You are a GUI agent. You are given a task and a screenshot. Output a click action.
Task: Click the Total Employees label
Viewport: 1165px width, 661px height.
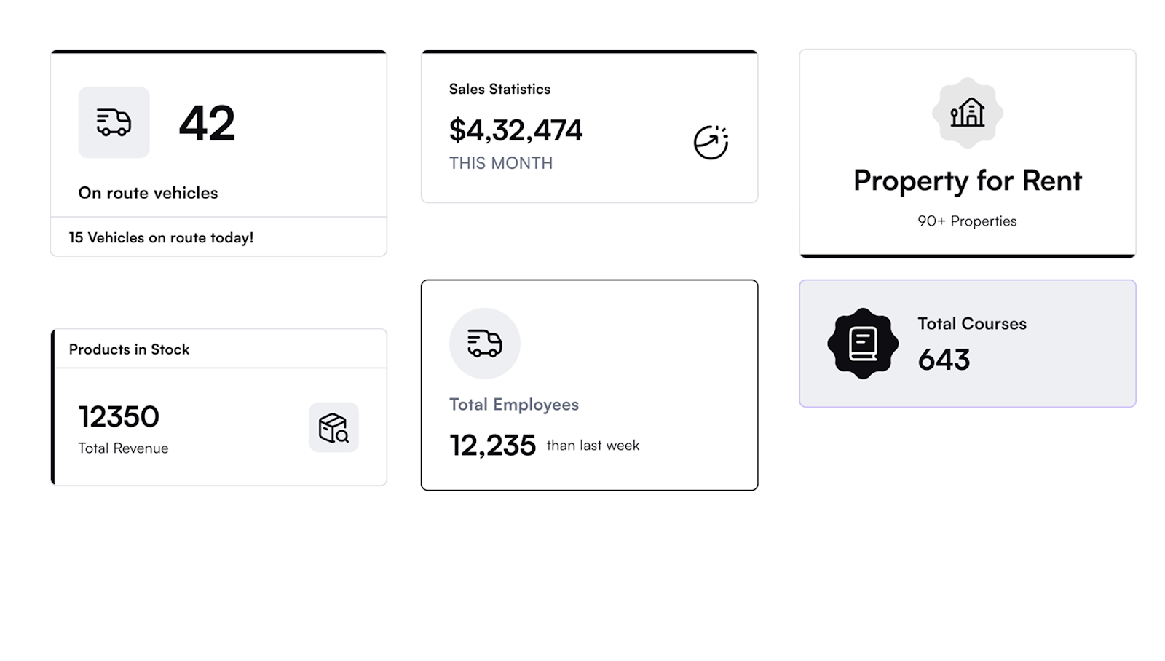513,405
